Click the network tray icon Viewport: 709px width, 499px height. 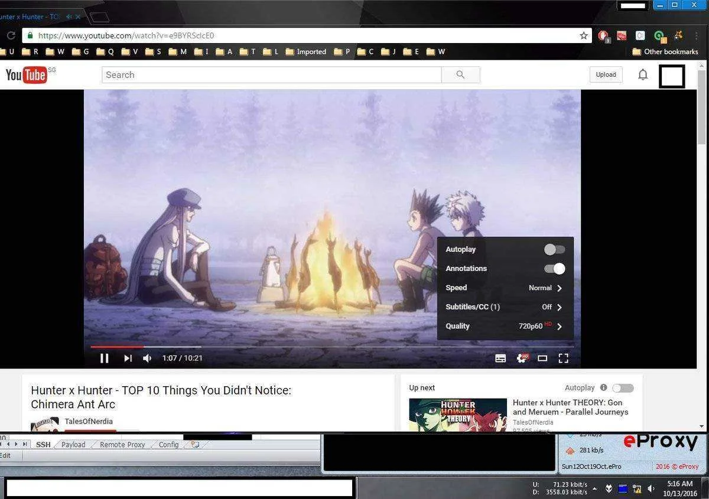637,489
